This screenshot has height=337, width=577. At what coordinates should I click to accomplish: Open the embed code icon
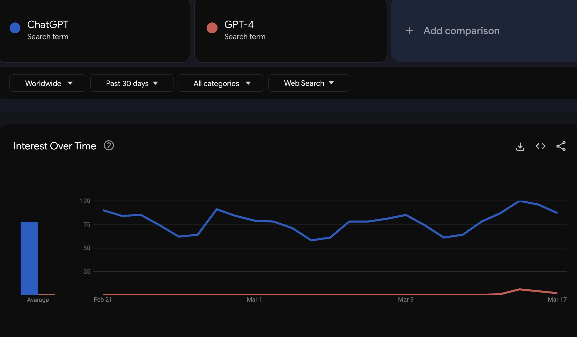540,146
